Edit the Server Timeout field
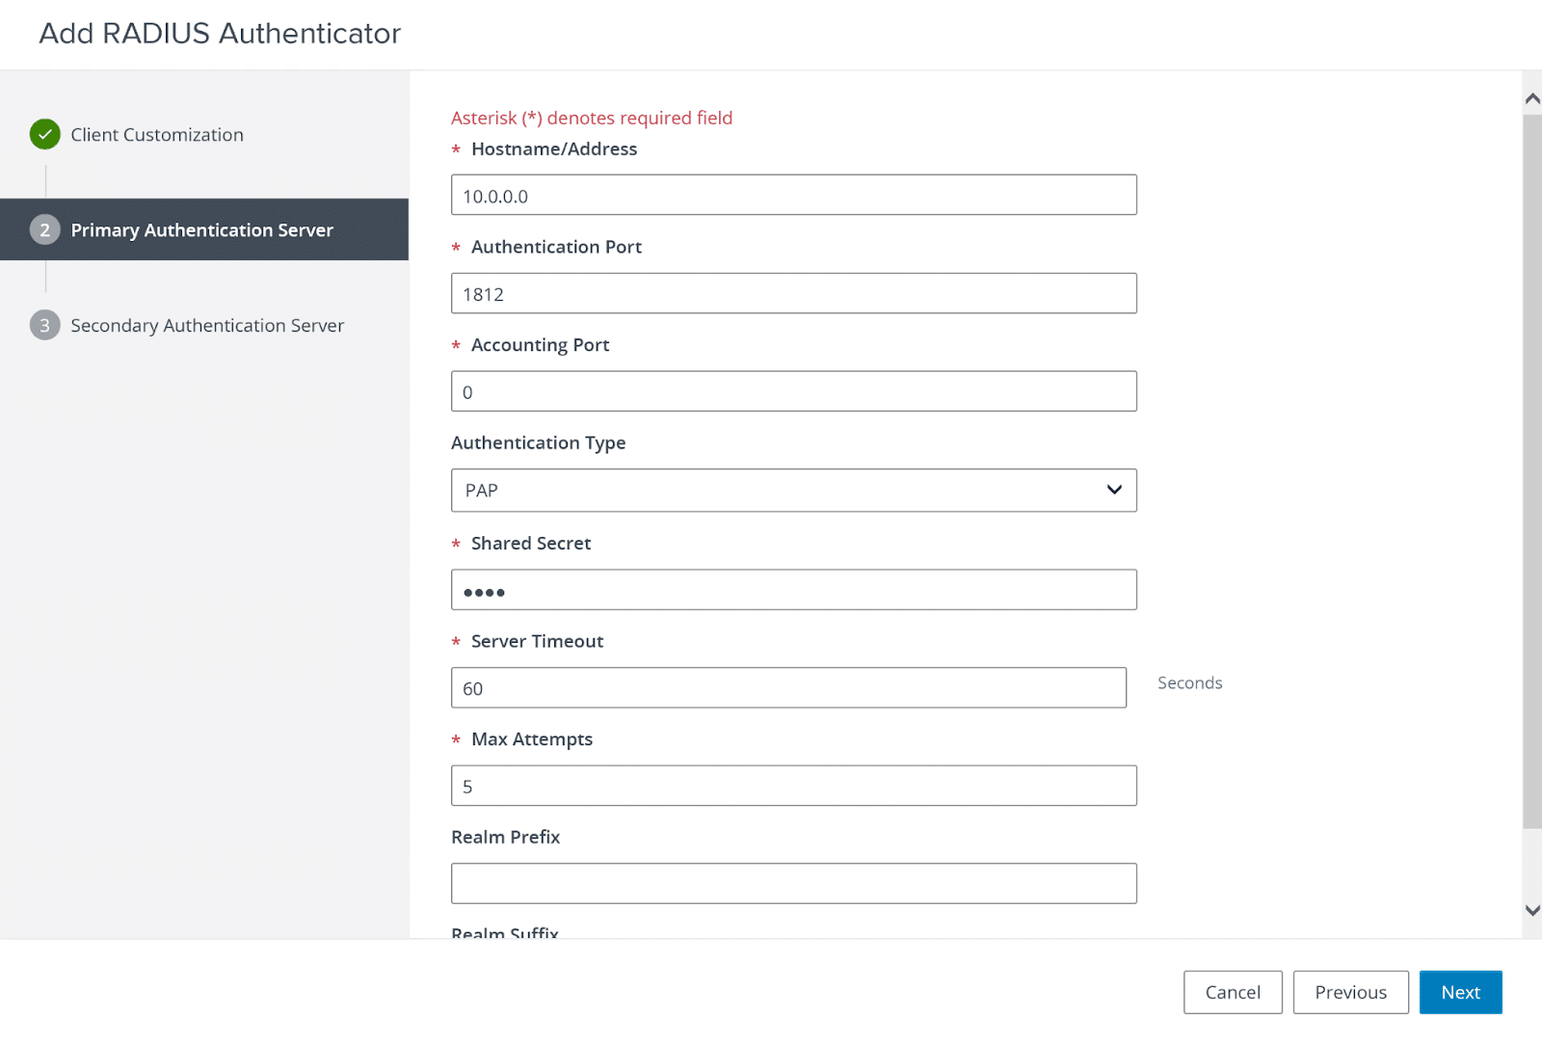Screen dimensions: 1542x1042 pos(788,688)
